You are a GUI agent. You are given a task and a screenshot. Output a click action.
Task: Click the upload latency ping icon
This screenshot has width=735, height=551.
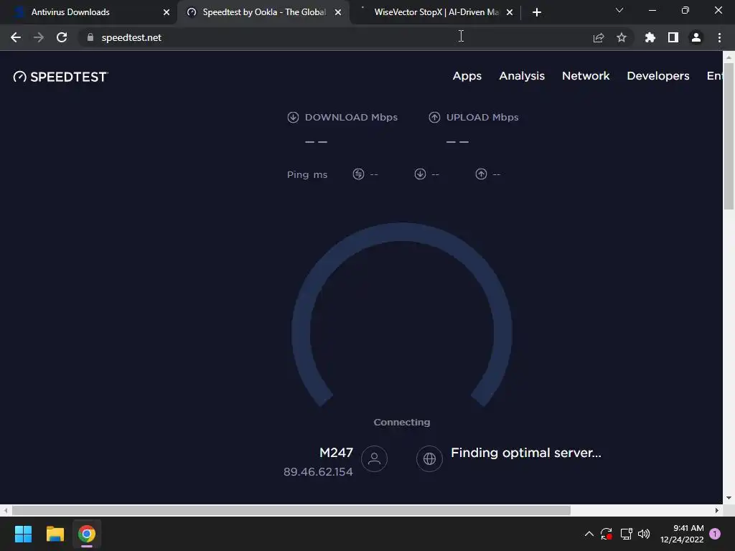coord(481,174)
